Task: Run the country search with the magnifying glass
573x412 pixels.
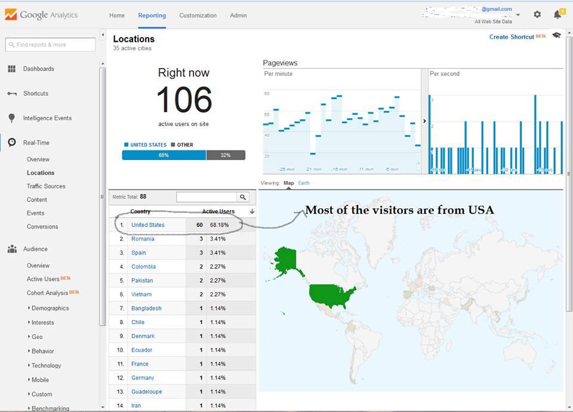Action: pos(242,196)
